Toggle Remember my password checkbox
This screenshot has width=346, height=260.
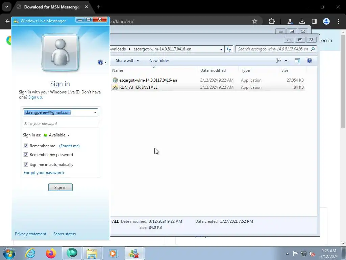[26, 155]
